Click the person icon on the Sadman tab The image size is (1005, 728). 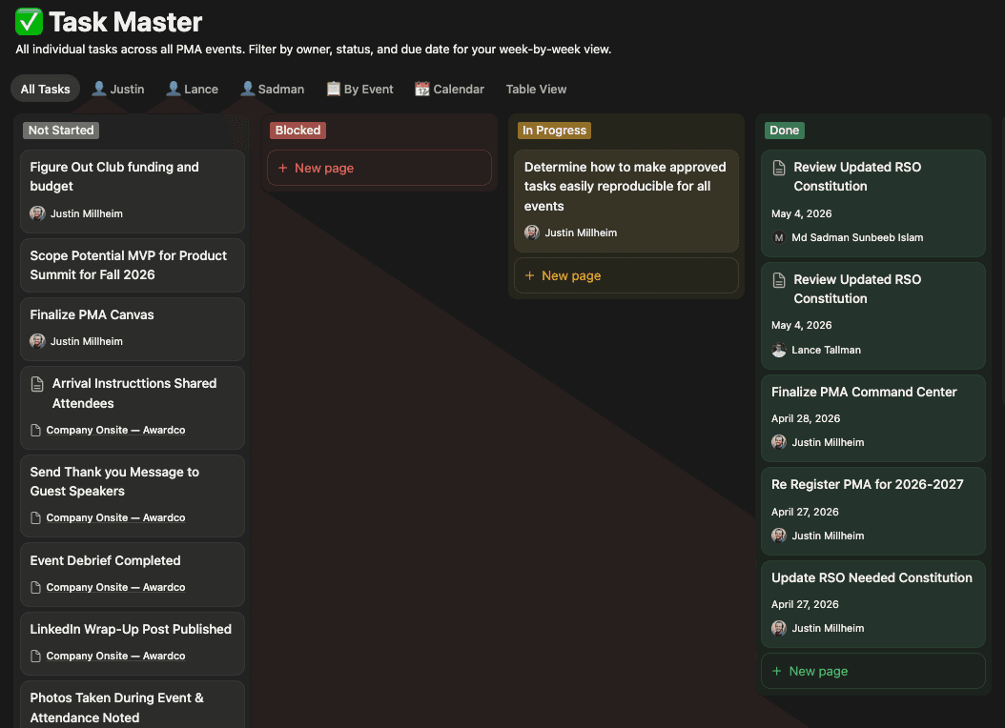(x=247, y=89)
